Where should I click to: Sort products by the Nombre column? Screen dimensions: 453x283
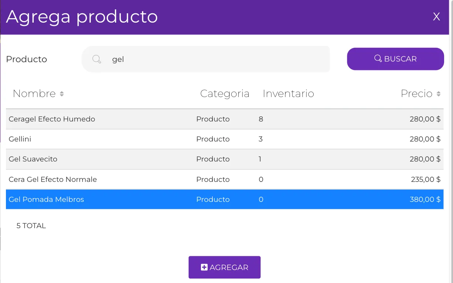35,93
